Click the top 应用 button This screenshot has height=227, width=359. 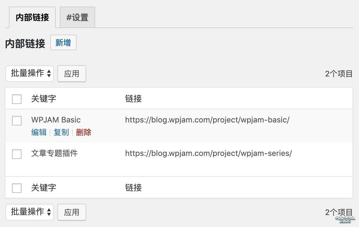tap(72, 73)
